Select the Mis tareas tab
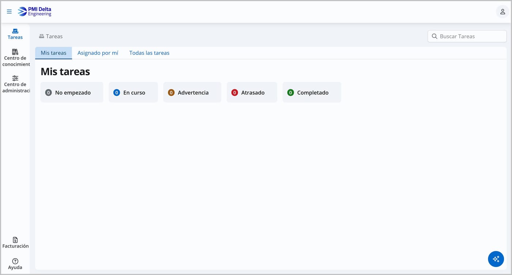512x275 pixels. [x=54, y=53]
